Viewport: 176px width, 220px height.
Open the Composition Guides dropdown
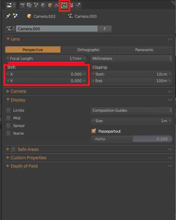pyautogui.click(x=131, y=110)
